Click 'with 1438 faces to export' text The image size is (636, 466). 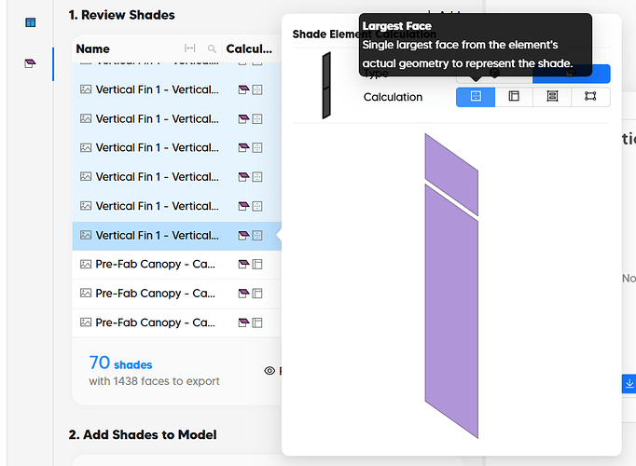tap(154, 381)
